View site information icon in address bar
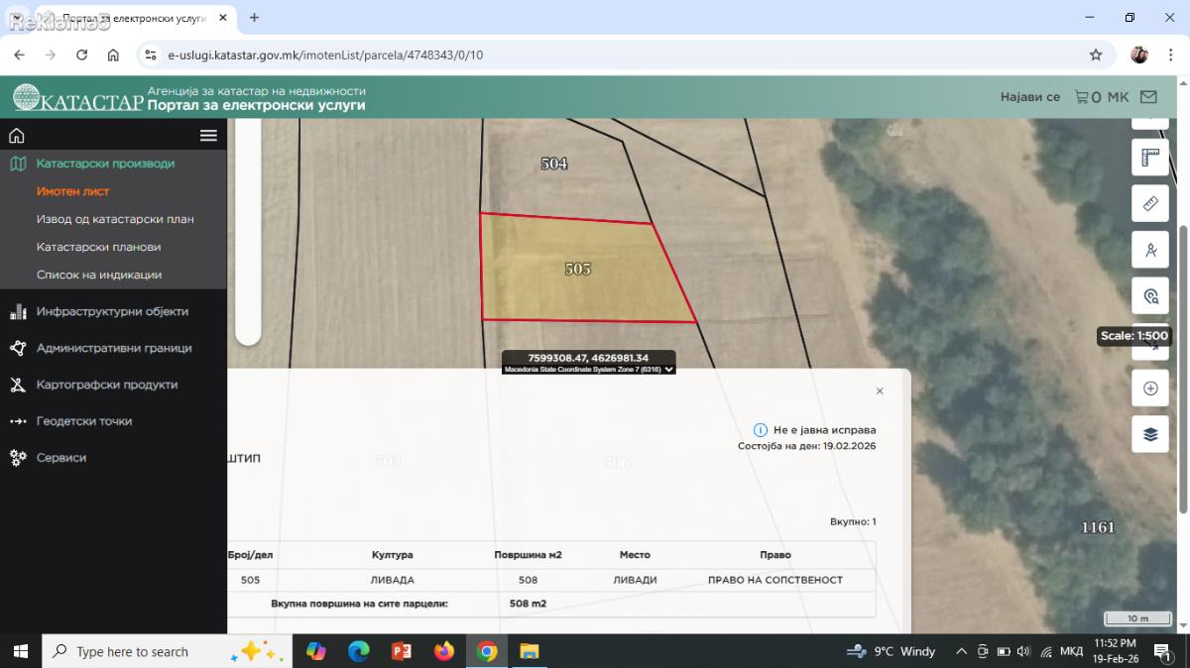1190x668 pixels. 151,56
